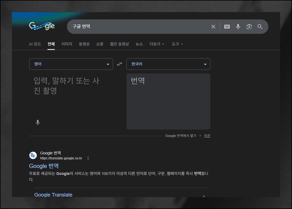Click the magnifying glass search icon

pos(260,27)
